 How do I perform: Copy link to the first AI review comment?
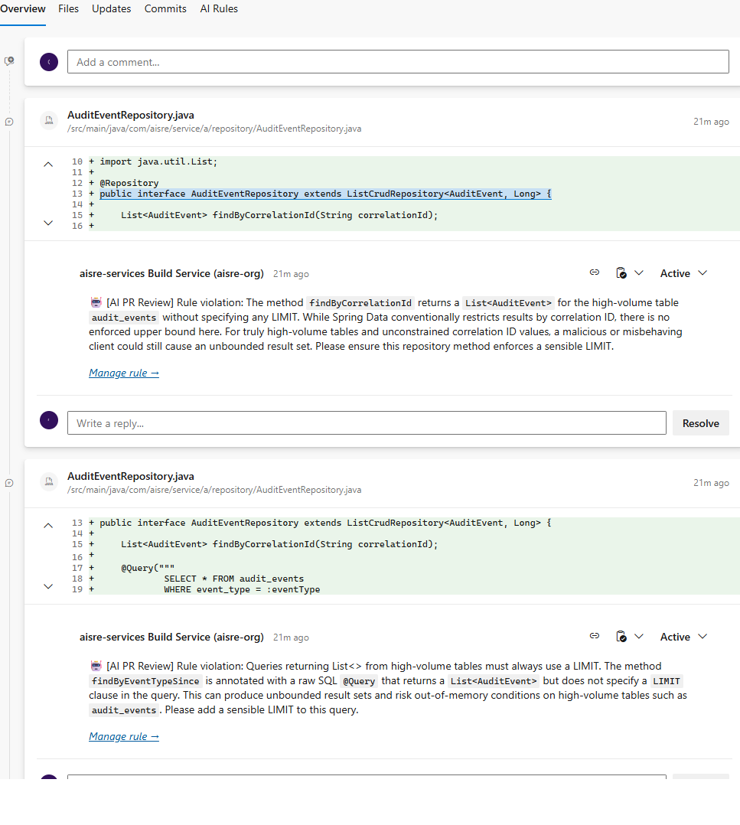pos(595,272)
